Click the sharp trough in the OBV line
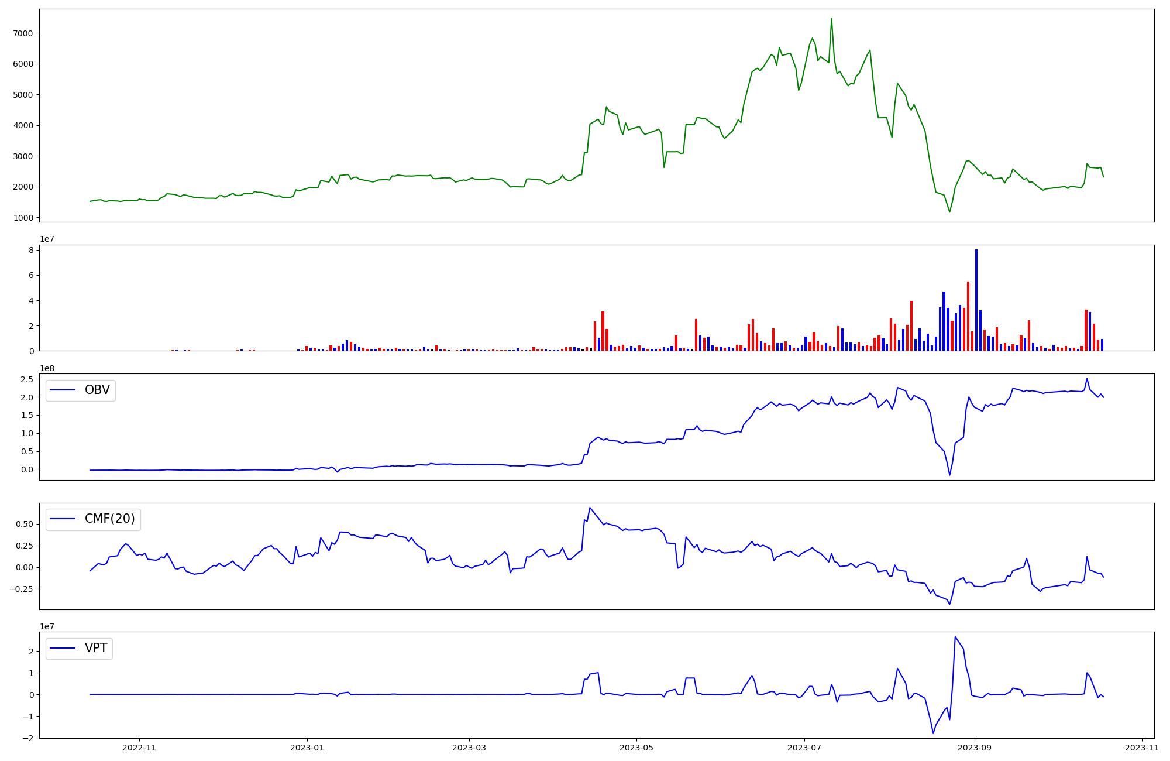Viewport: 1170px width, 761px height. pyautogui.click(x=949, y=475)
